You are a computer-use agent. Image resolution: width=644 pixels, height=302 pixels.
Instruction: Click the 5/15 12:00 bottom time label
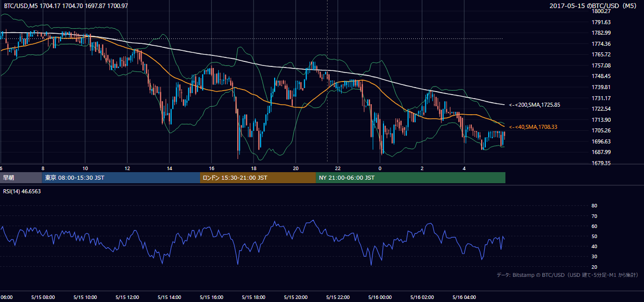click(x=127, y=297)
